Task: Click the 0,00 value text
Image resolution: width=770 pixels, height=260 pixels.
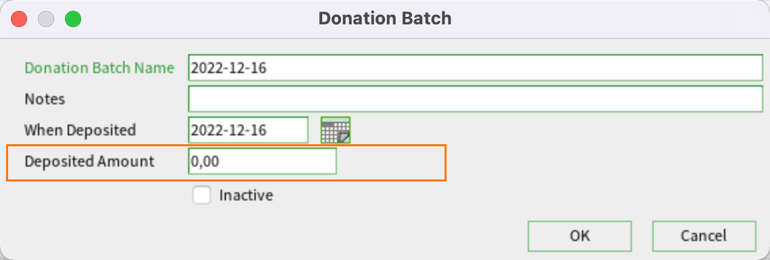Action: (205, 162)
